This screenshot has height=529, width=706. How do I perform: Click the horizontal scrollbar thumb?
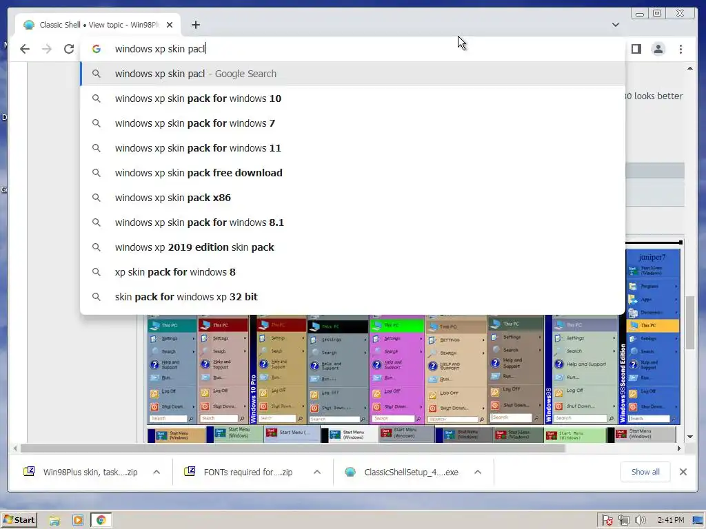(x=292, y=448)
